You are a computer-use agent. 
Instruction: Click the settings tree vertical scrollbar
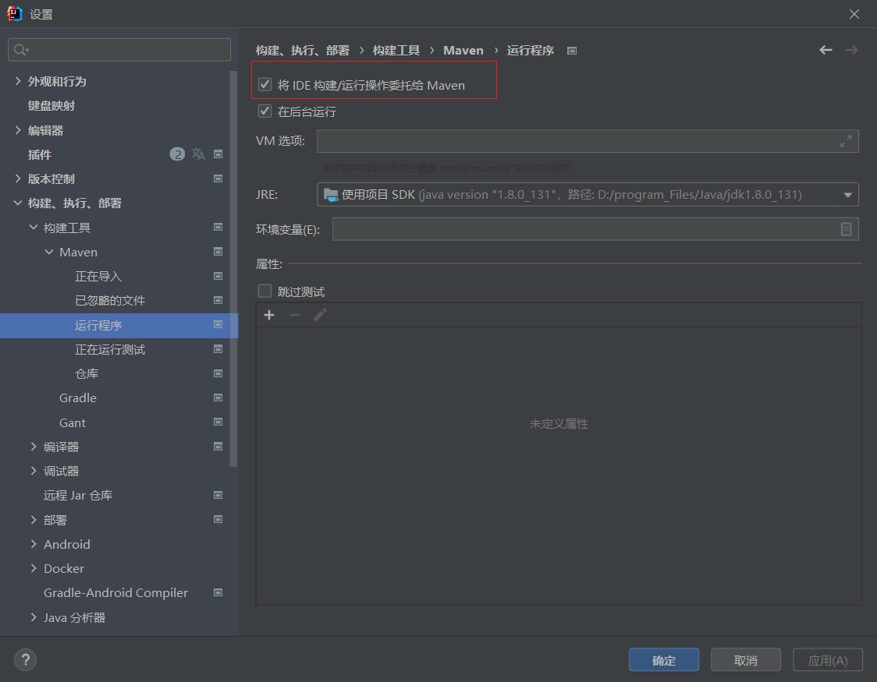point(234,268)
